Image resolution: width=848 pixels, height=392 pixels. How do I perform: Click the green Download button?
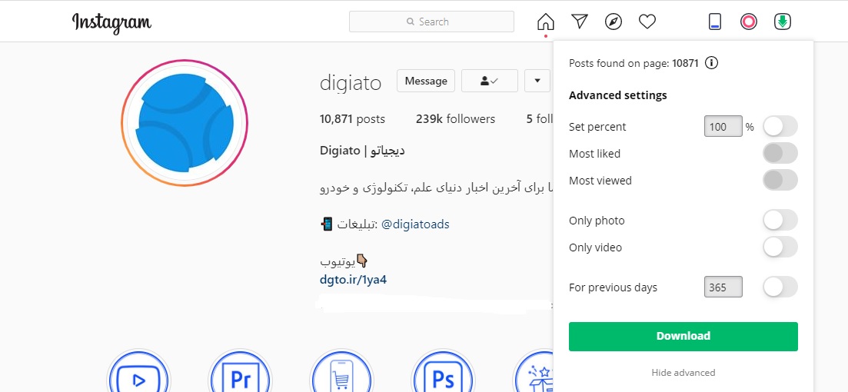coord(683,337)
